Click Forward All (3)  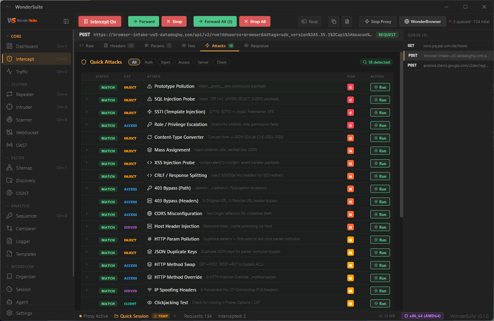(x=215, y=22)
